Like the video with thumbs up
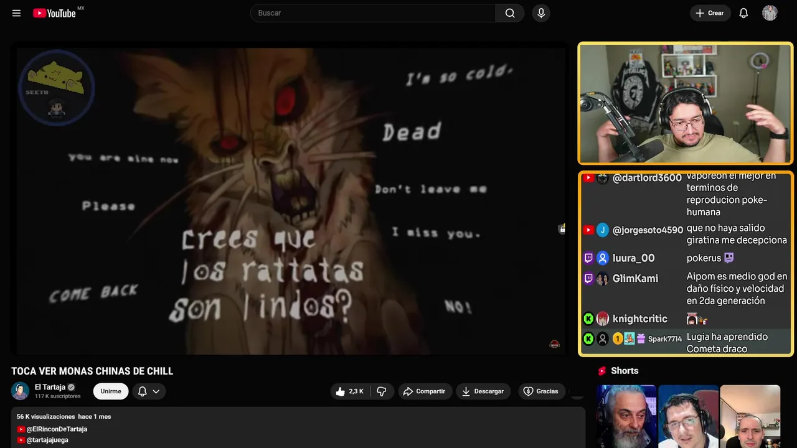 (349, 391)
